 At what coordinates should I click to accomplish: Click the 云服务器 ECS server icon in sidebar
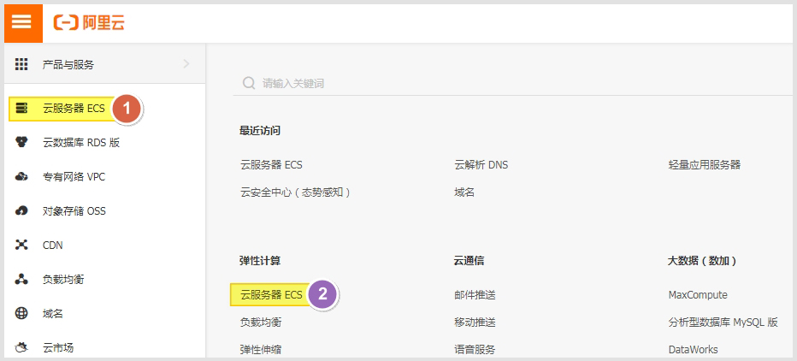pos(21,109)
